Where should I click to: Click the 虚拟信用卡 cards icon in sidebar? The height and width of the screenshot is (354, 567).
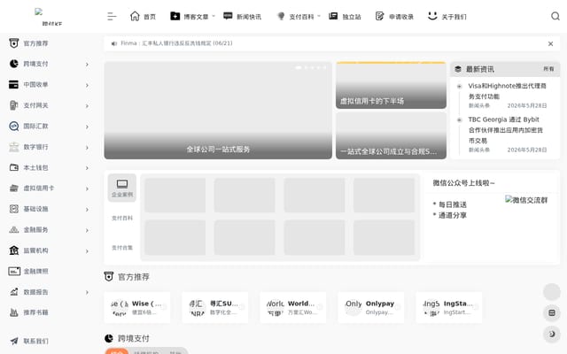click(14, 189)
